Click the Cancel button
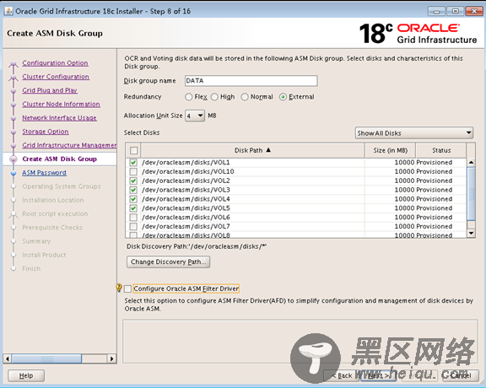Viewport: 486px width, 388px height. 461,375
